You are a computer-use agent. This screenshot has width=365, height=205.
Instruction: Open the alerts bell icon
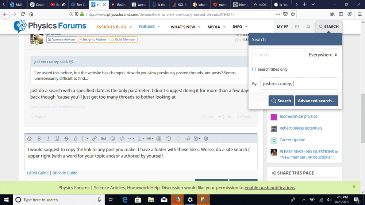[x=308, y=27]
